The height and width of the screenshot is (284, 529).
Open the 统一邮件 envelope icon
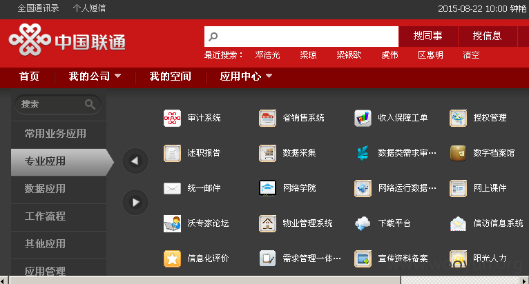(172, 188)
